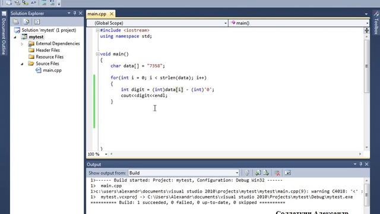
Task: Select main.cpp in Solution Explorer
Action: click(x=52, y=70)
